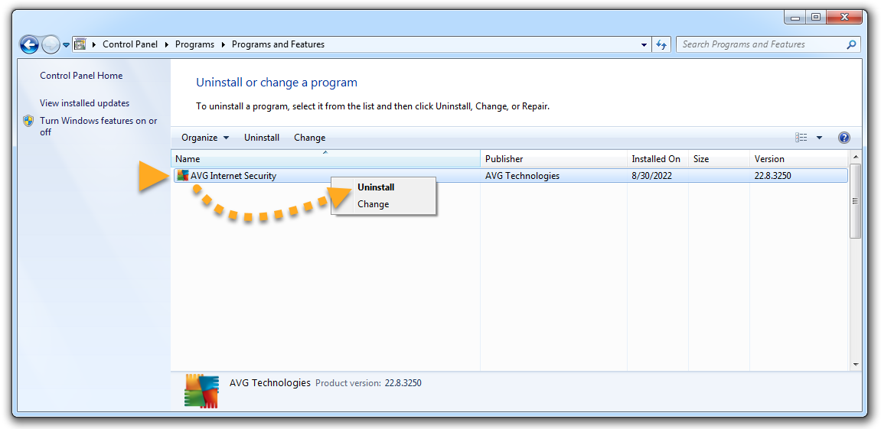
Task: Click the Back navigation arrow button
Action: point(29,44)
